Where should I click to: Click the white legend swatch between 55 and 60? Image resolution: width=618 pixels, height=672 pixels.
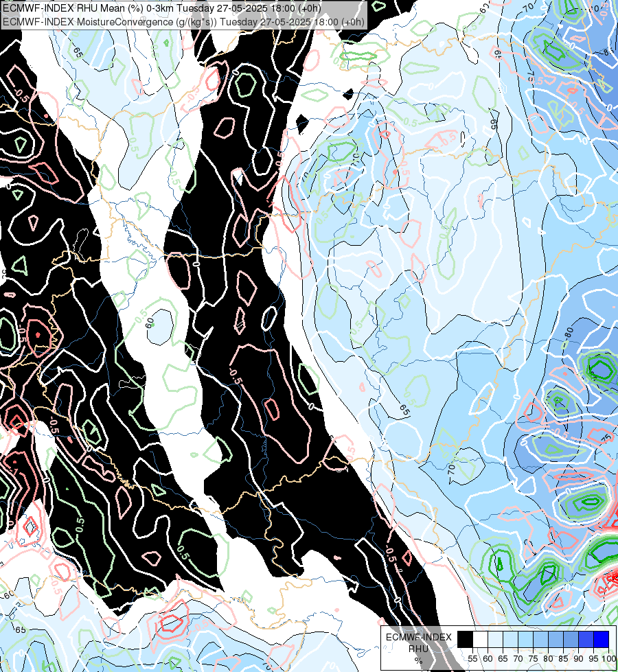click(x=481, y=640)
